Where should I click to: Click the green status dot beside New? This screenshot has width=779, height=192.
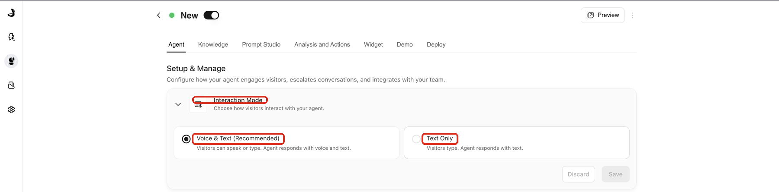pyautogui.click(x=172, y=15)
